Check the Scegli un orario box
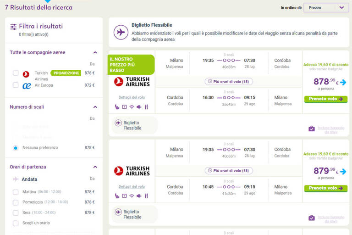 tap(16, 223)
